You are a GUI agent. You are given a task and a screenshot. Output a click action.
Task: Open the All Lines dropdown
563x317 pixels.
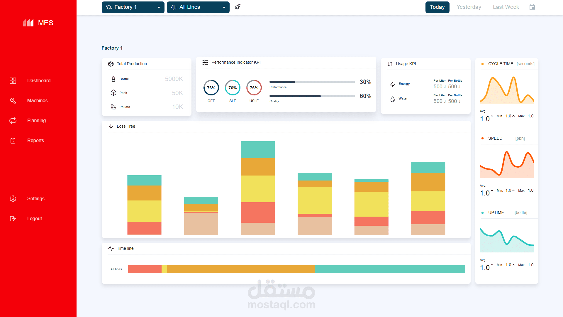coord(198,7)
